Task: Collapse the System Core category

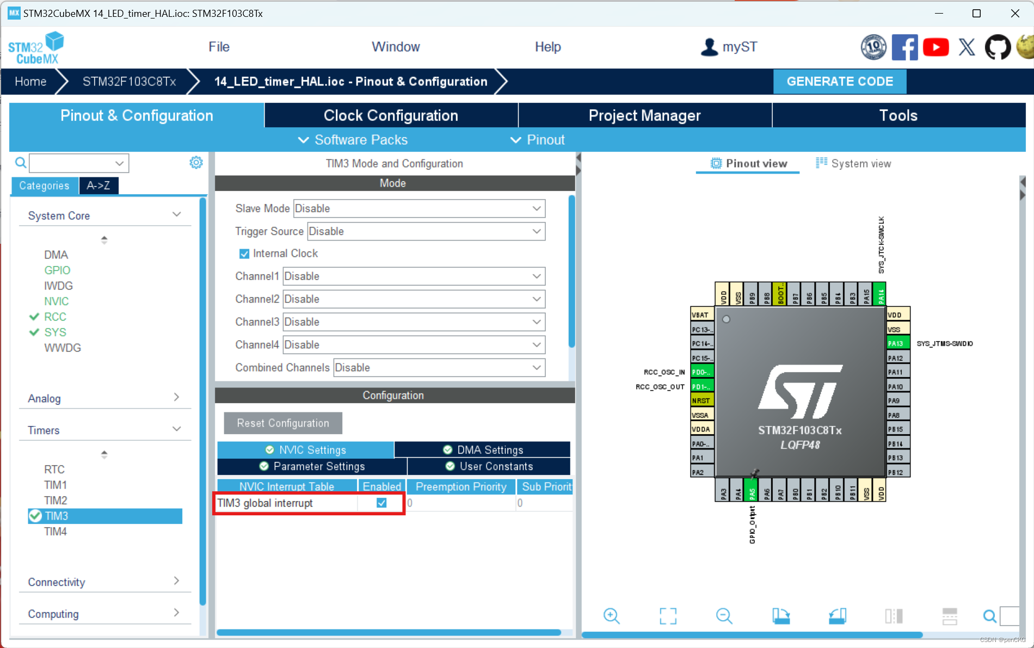Action: (x=176, y=214)
